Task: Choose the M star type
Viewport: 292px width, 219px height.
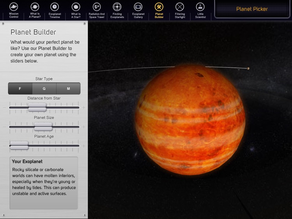Action: (69, 89)
